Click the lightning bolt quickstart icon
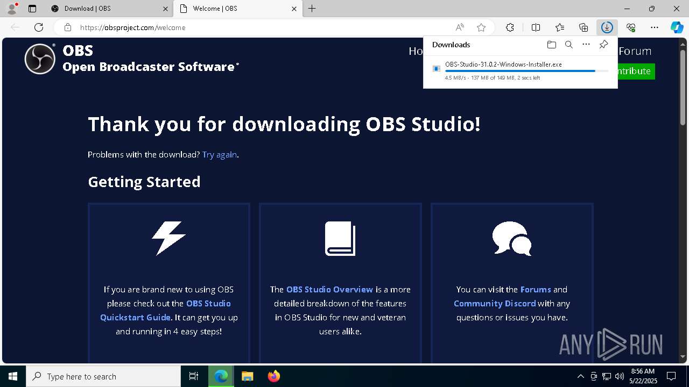689x387 pixels. point(168,238)
